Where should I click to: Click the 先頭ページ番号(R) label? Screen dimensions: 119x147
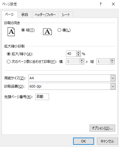coord(18,97)
